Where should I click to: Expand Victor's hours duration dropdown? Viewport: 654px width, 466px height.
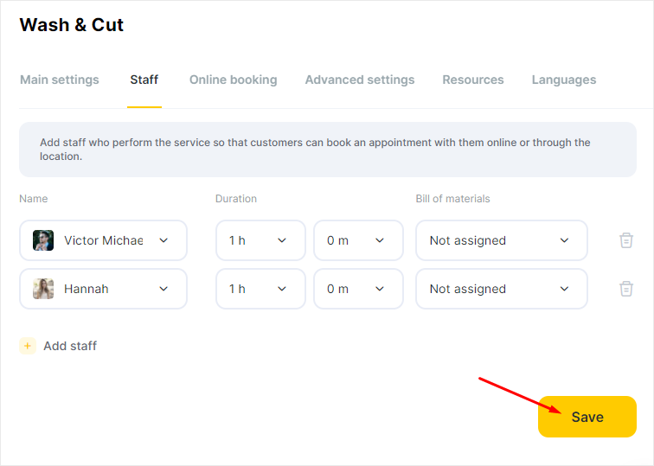point(260,240)
